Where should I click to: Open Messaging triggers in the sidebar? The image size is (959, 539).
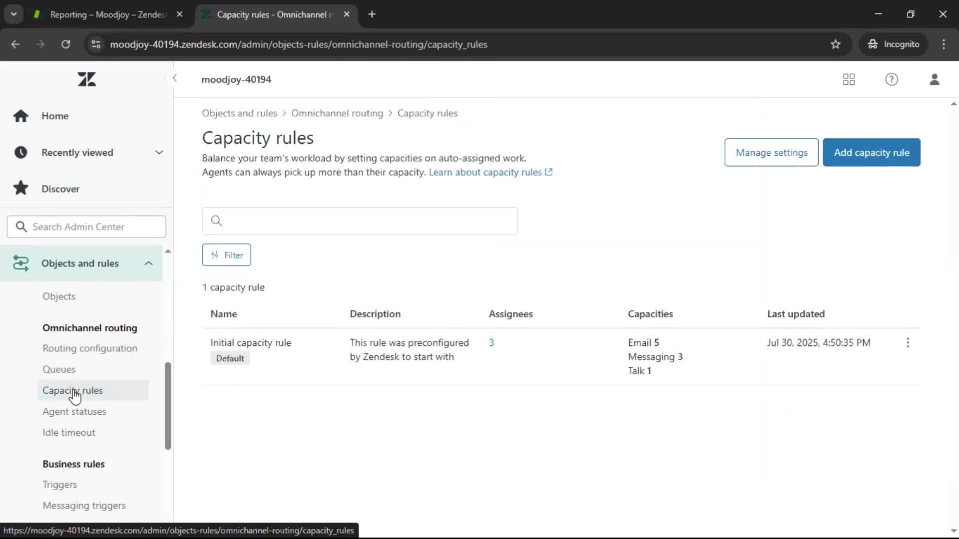(x=84, y=506)
